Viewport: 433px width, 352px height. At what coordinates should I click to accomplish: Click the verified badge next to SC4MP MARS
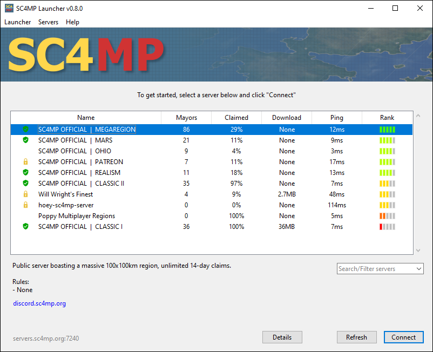pyautogui.click(x=25, y=140)
